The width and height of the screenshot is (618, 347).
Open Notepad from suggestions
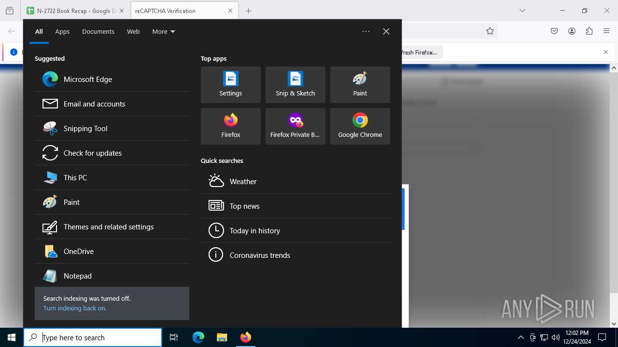[x=112, y=276]
